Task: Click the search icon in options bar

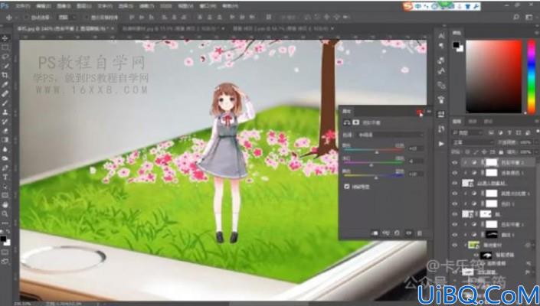Action: coord(516,17)
